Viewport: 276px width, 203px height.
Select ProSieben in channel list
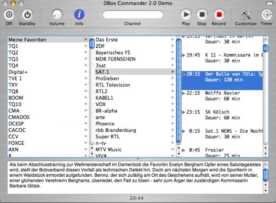(106, 79)
